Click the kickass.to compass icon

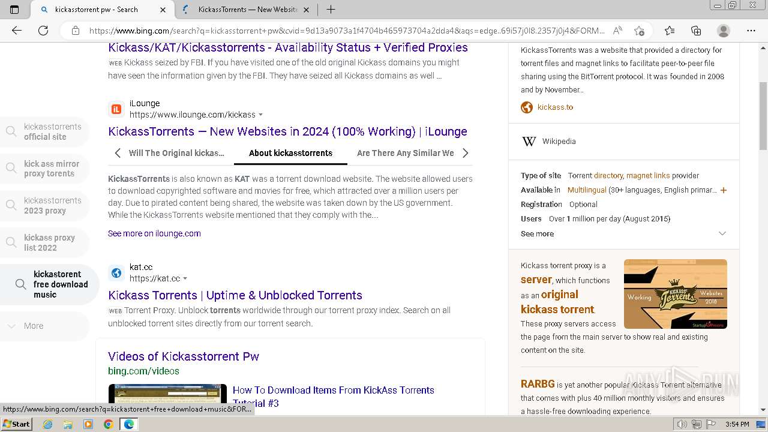point(527,107)
